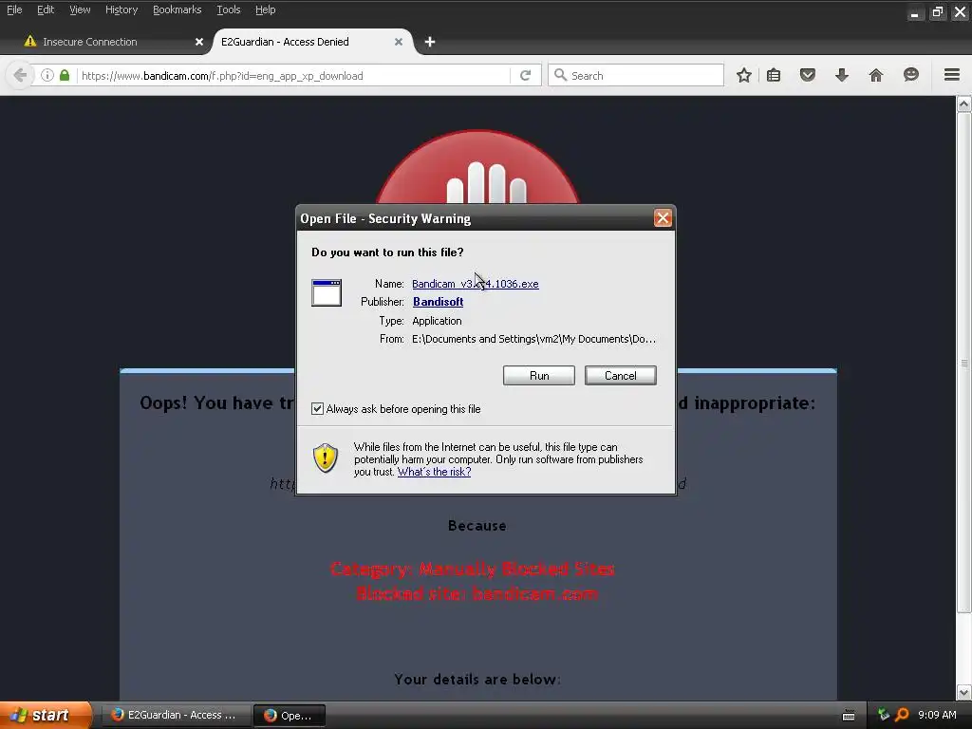972x729 pixels.
Task: Click the 'Because' text on page
Action: 477,526
